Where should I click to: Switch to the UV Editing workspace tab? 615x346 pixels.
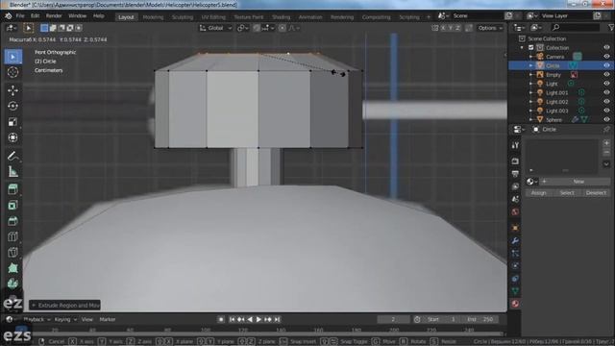click(x=213, y=17)
